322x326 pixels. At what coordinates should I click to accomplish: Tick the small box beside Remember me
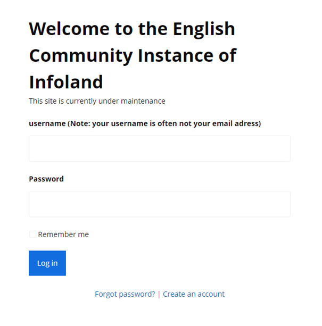[32, 234]
